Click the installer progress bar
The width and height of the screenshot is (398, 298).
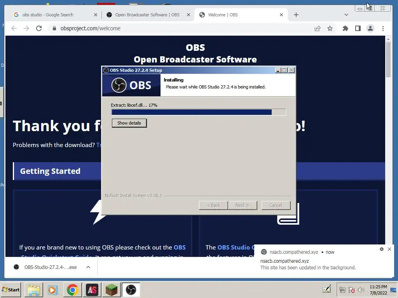[199, 112]
